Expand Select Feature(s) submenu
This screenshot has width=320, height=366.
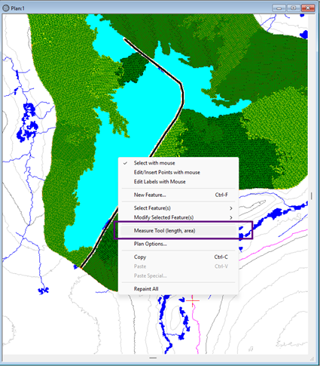point(178,208)
